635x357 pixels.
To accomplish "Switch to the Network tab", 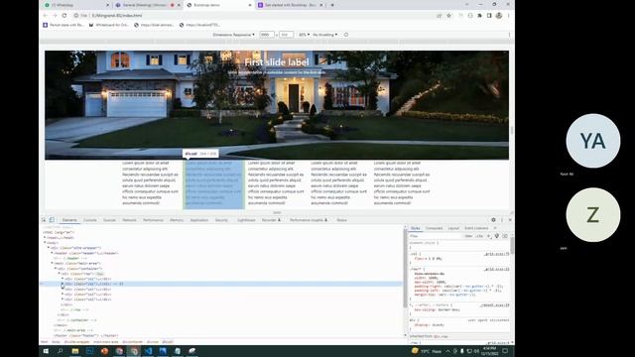I will pos(130,220).
